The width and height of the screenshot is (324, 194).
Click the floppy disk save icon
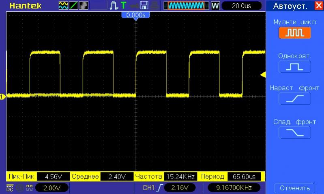(x=144, y=6)
